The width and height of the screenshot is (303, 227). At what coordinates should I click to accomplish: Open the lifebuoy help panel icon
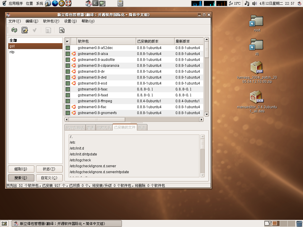pyautogui.click(x=68, y=3)
